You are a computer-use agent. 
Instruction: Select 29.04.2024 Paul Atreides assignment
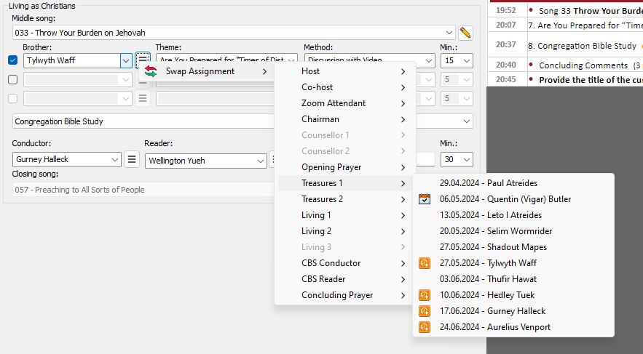coord(488,183)
